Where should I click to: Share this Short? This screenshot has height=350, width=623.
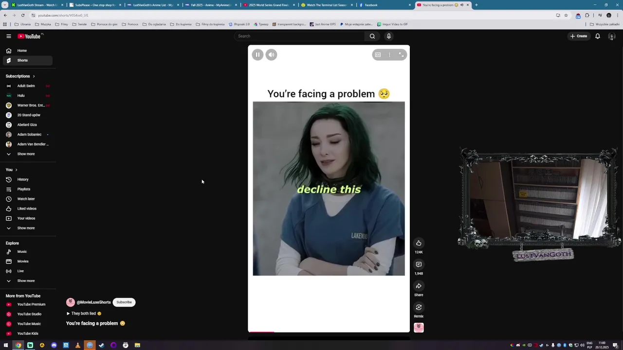pos(419,286)
